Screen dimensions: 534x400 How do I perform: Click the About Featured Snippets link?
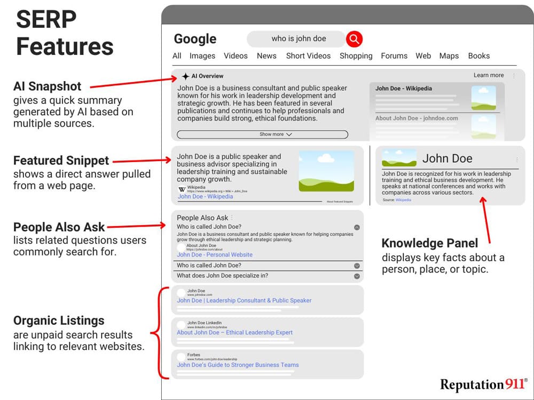click(340, 202)
